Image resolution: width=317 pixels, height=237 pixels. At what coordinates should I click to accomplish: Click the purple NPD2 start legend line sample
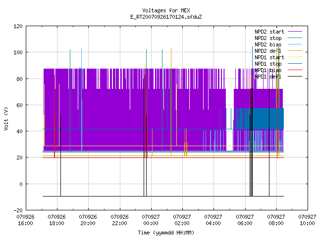click(295, 32)
